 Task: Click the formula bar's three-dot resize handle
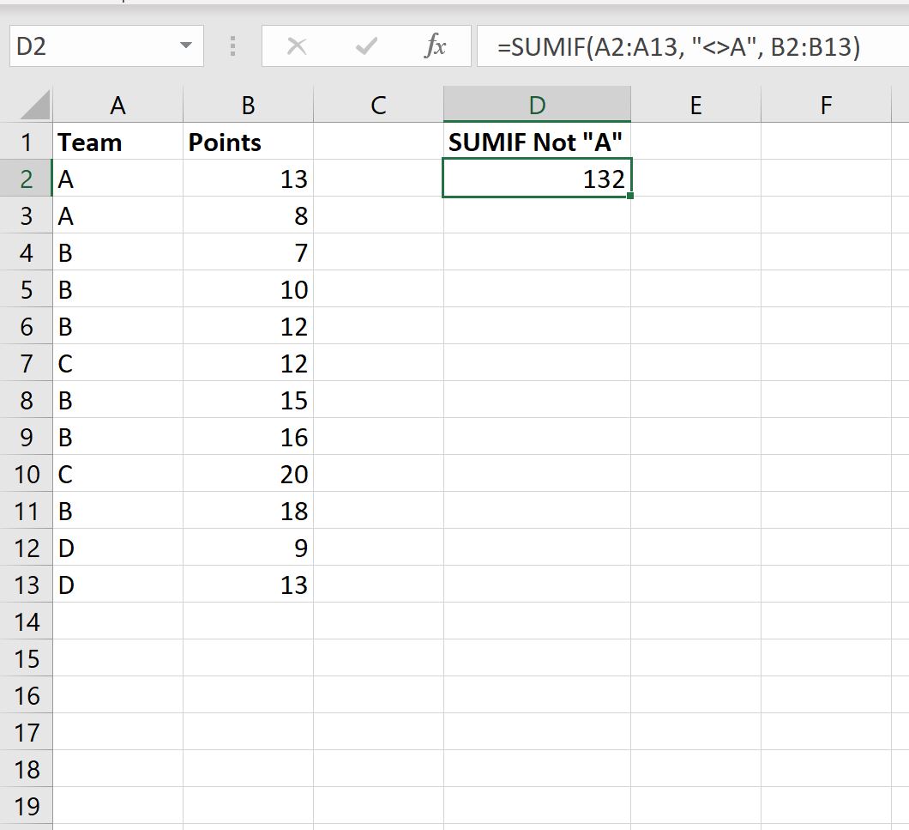pos(232,46)
